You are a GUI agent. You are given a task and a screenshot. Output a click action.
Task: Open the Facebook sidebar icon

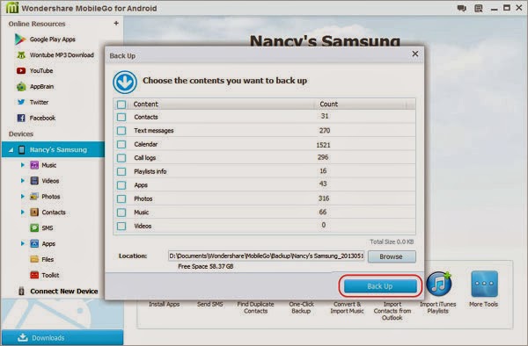21,118
